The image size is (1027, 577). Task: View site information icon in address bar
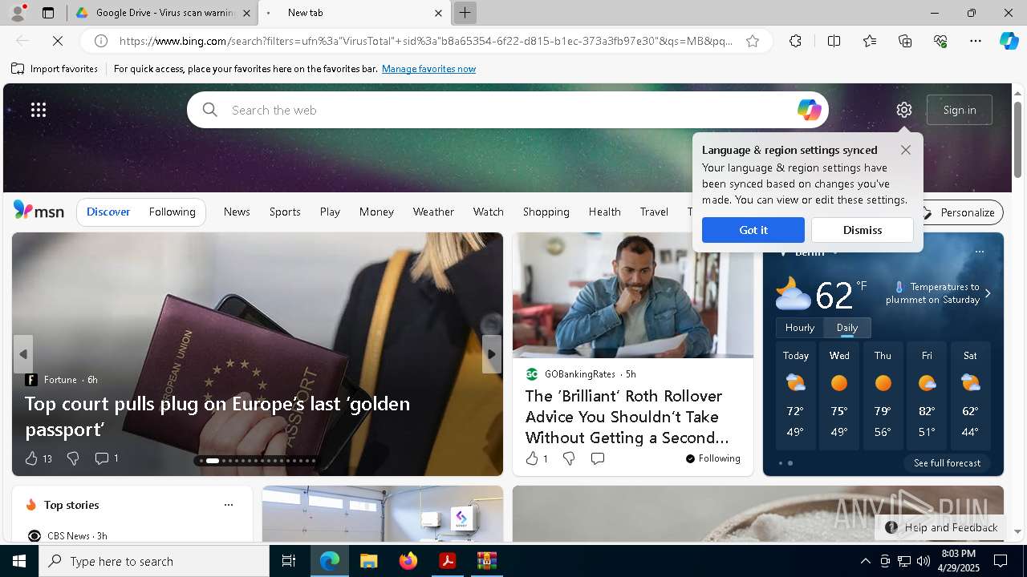[x=101, y=41]
